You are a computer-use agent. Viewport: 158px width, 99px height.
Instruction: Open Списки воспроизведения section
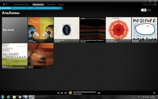click(47, 8)
